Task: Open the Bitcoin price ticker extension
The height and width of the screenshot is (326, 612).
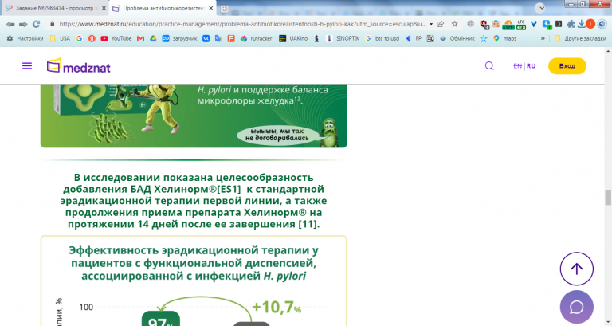Action: coord(508,25)
